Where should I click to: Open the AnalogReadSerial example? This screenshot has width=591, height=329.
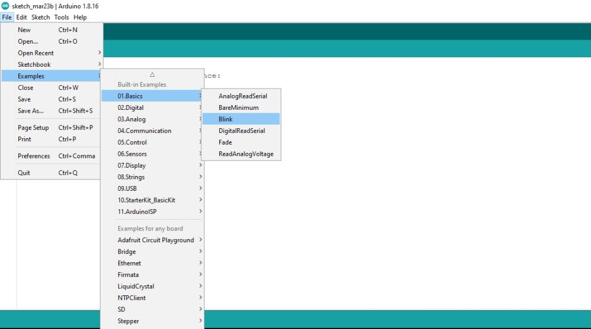click(242, 96)
